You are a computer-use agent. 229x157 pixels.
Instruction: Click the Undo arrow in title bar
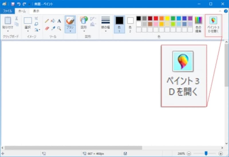click(19, 4)
